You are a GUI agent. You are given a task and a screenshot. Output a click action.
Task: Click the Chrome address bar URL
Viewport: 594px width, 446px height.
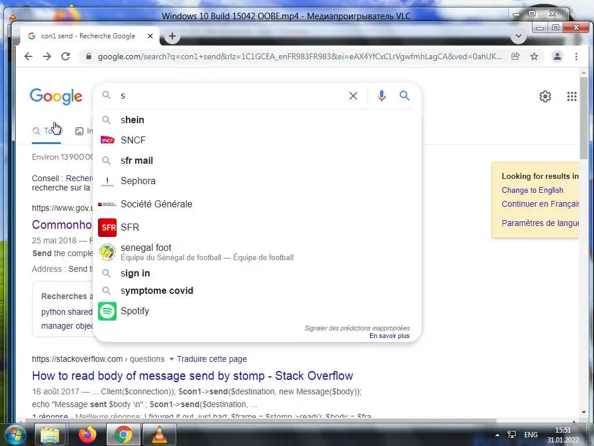click(300, 56)
